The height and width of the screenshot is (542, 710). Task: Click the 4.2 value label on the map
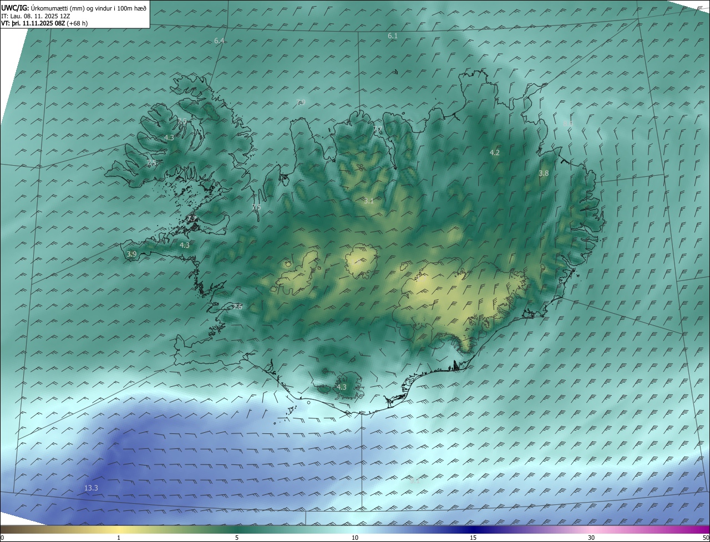point(495,152)
